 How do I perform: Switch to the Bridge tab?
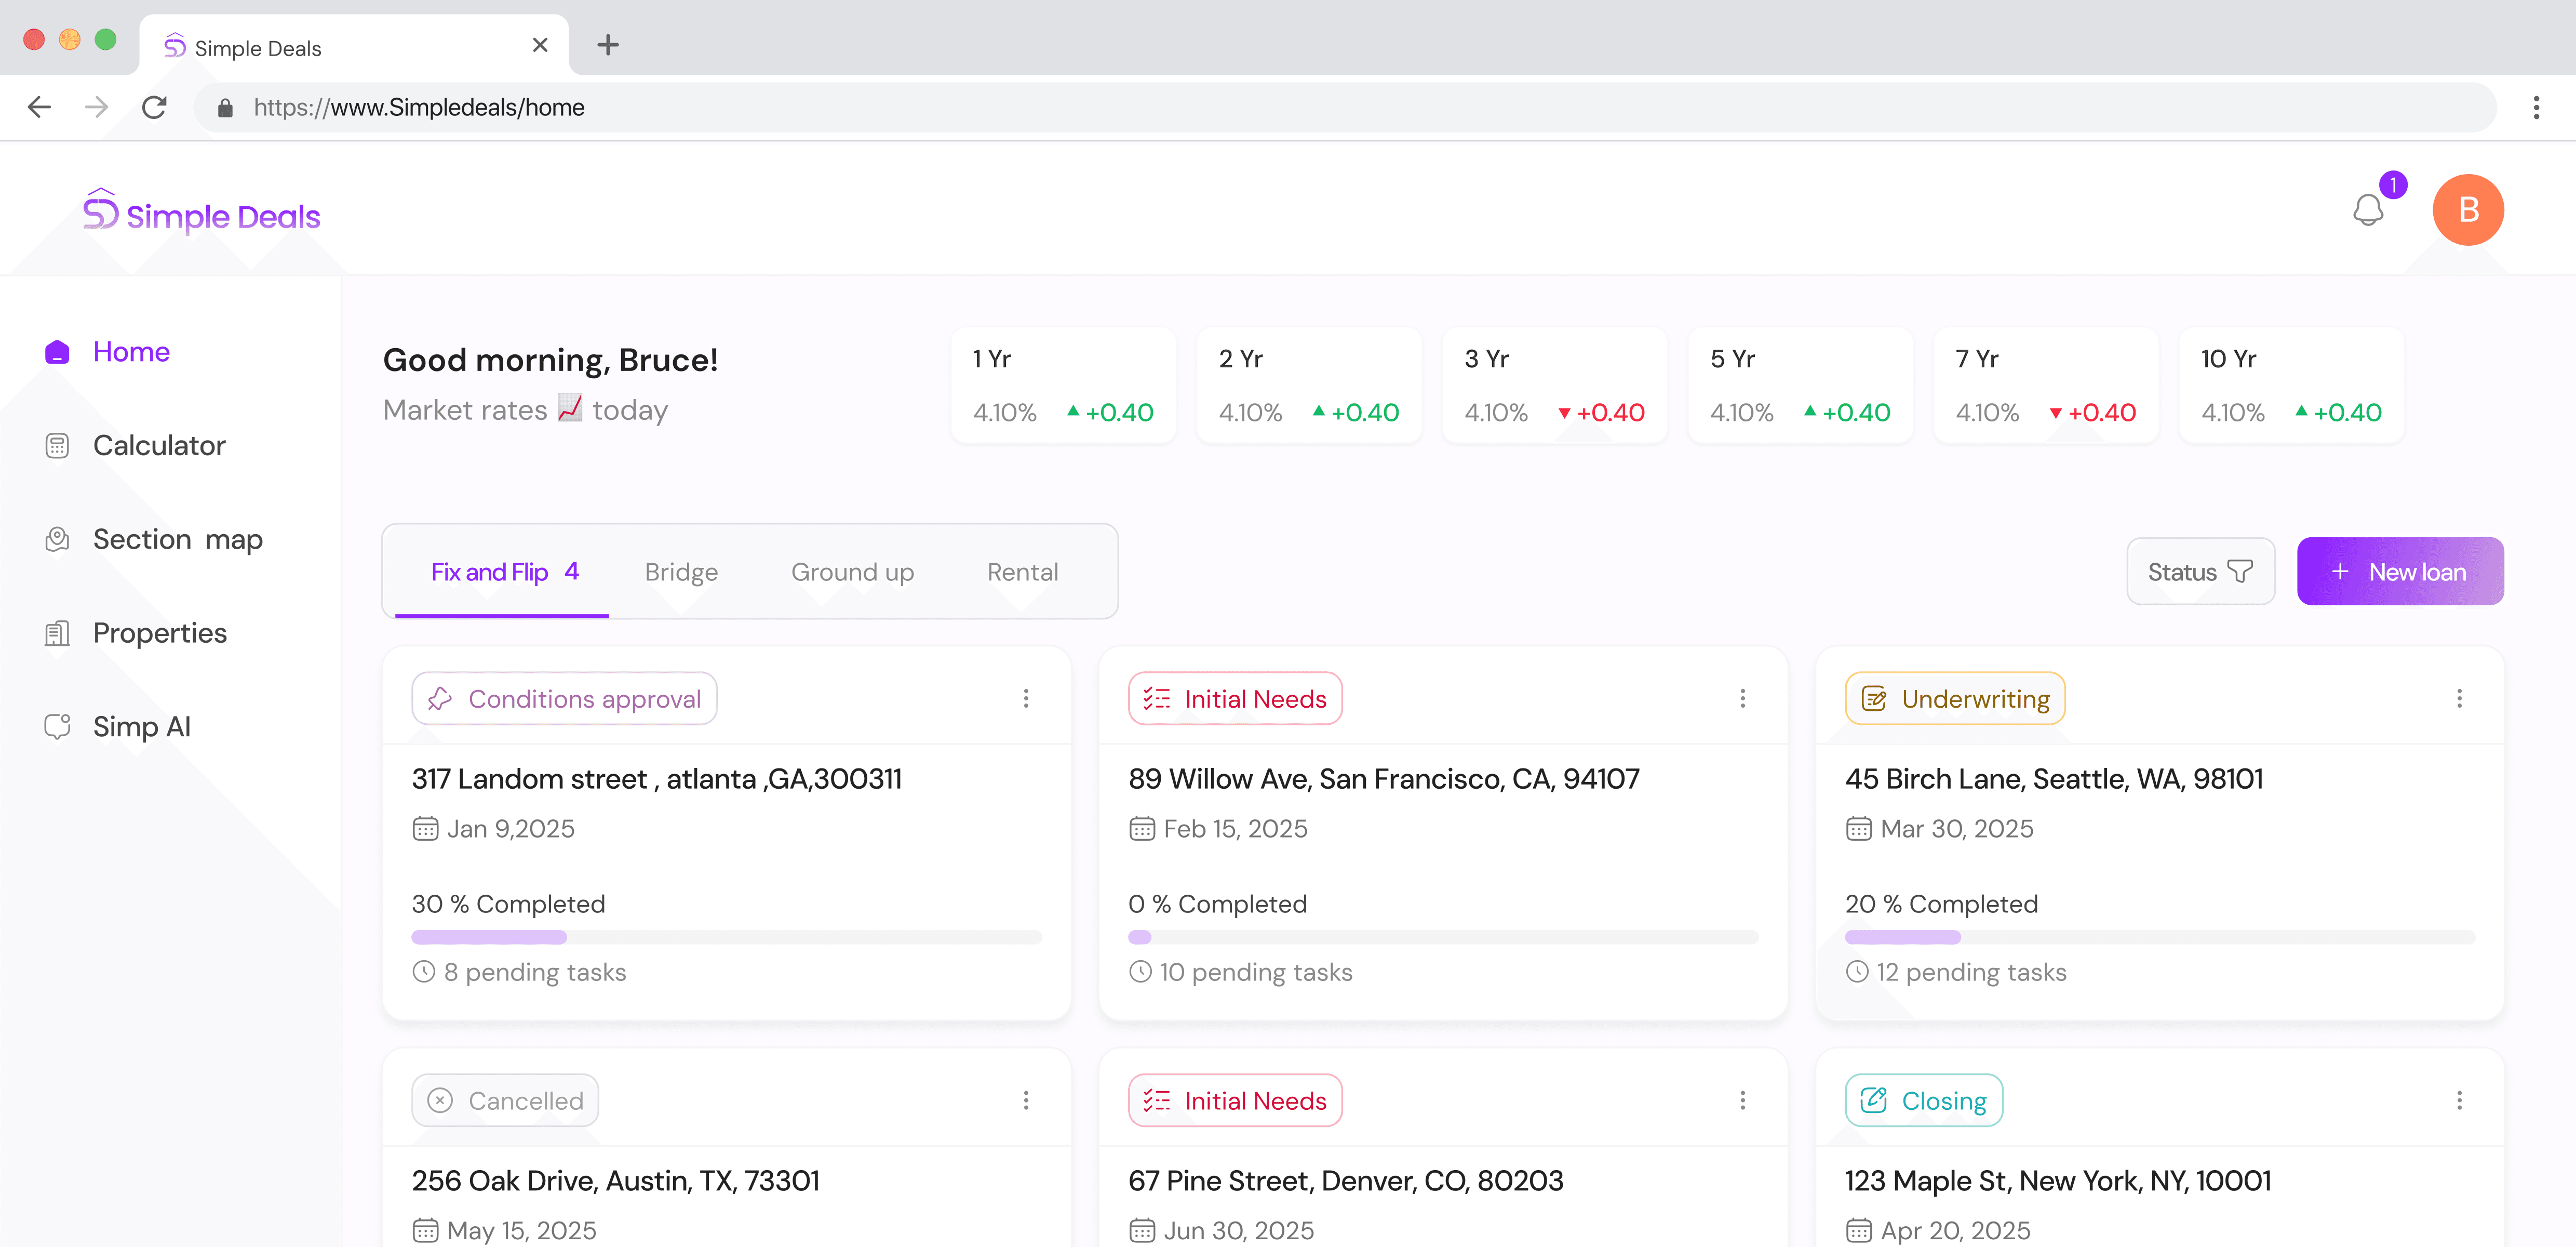(x=681, y=573)
